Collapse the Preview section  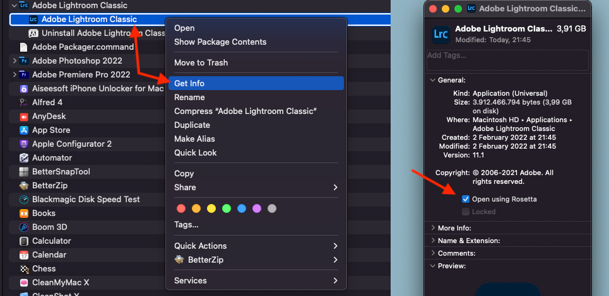(433, 266)
